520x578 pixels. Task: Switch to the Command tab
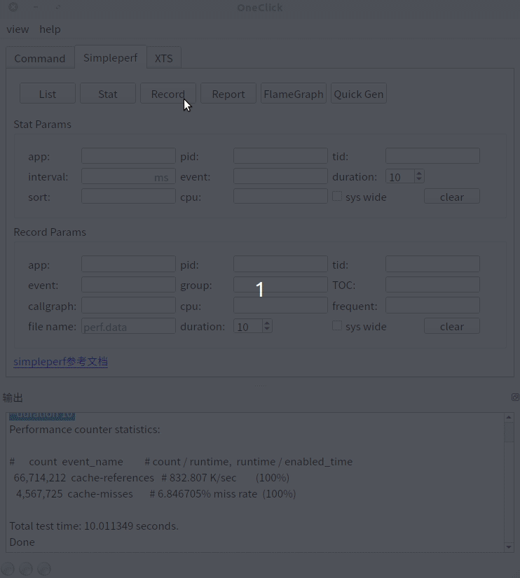tap(39, 58)
